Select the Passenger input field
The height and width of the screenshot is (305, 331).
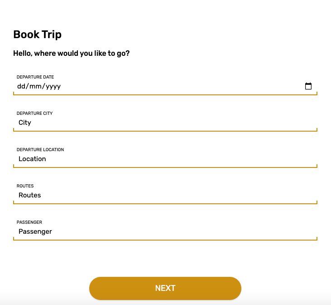tap(165, 231)
